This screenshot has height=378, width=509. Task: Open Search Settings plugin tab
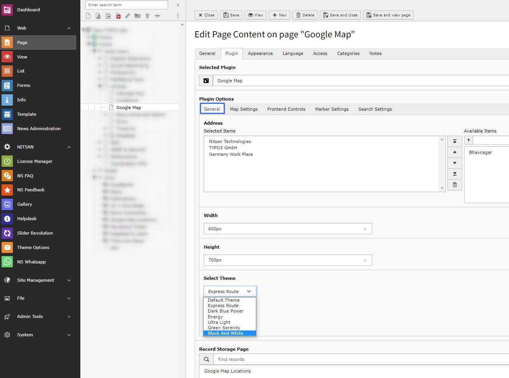[375, 109]
